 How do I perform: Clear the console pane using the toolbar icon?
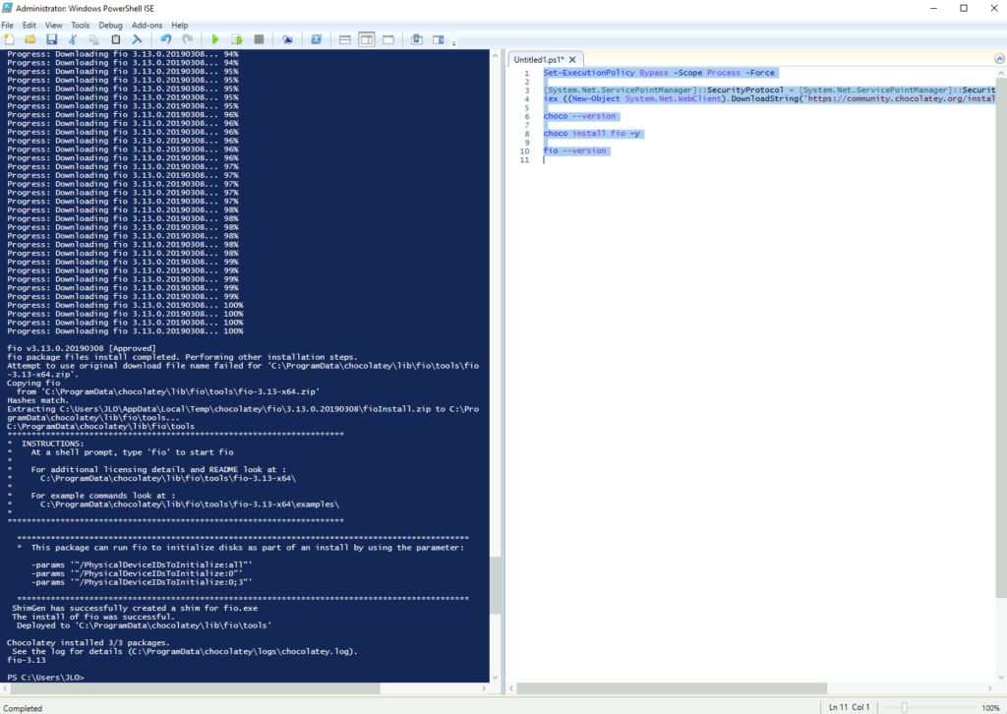pyautogui.click(x=138, y=39)
